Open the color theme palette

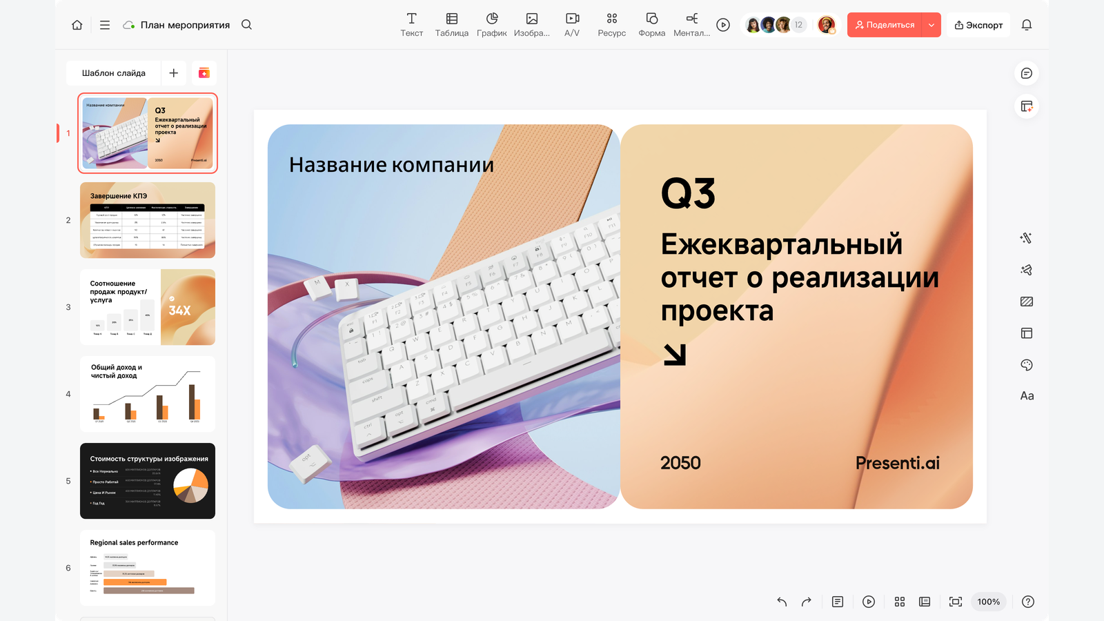[x=1027, y=365]
